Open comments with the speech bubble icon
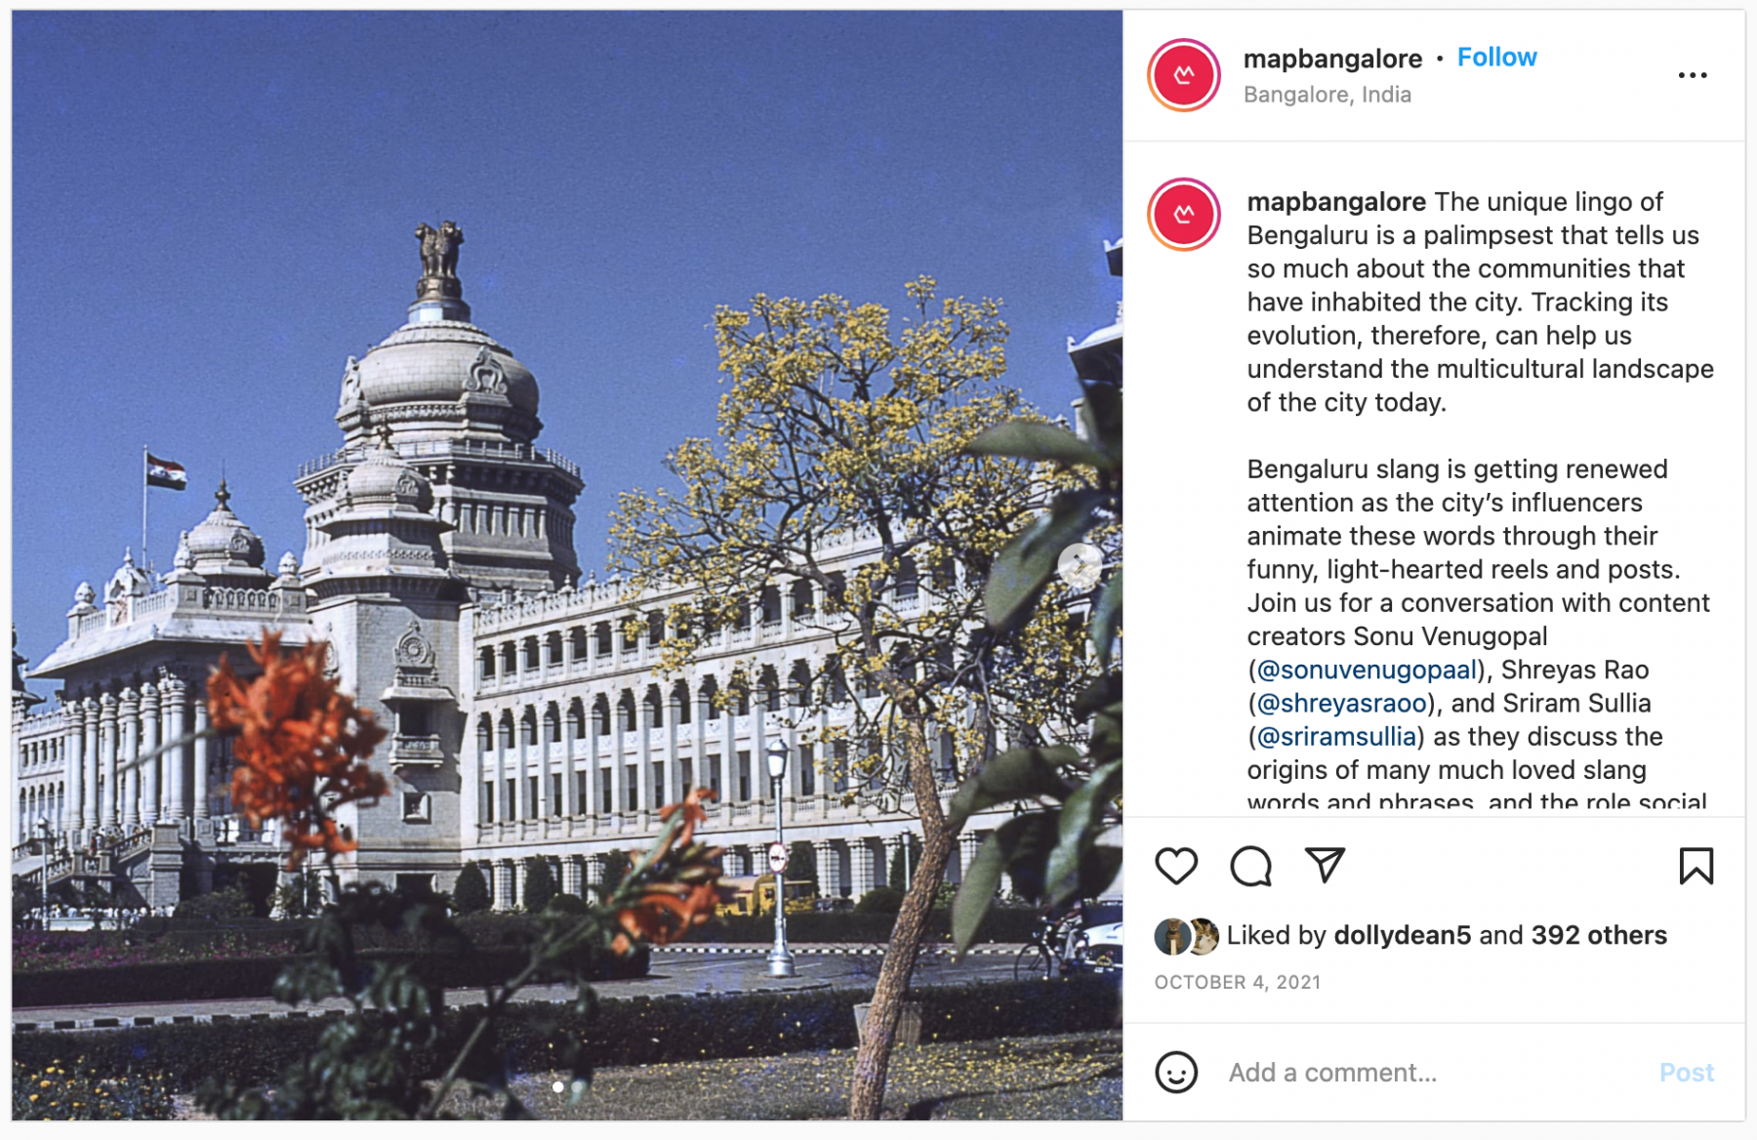This screenshot has height=1140, width=1757. tap(1250, 866)
